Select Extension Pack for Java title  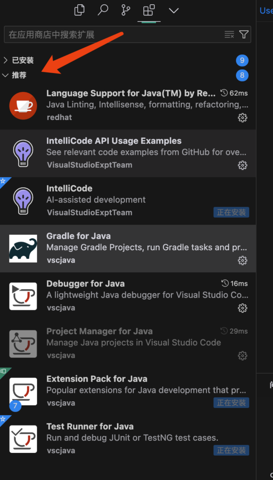click(x=97, y=379)
